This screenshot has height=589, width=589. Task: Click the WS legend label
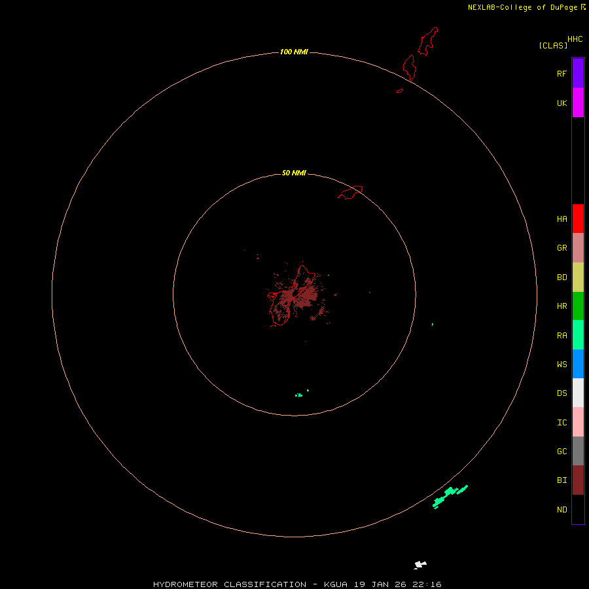[x=562, y=365]
